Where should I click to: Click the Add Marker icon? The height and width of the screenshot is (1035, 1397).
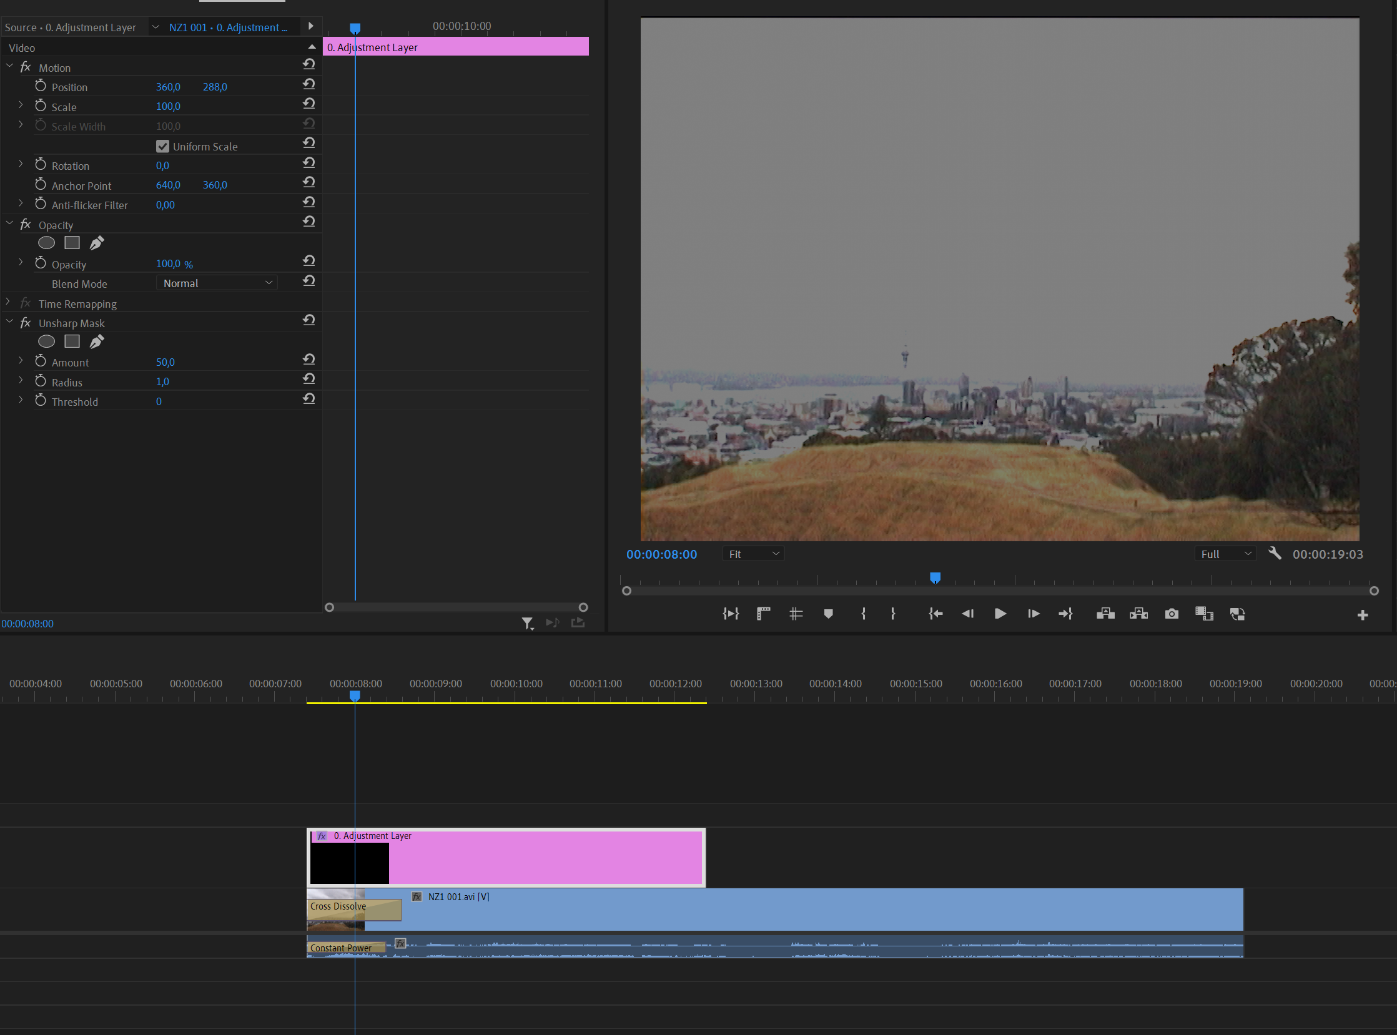[828, 614]
